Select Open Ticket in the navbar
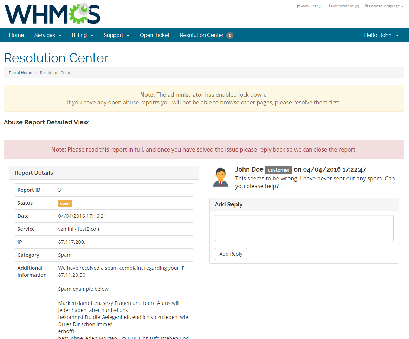The height and width of the screenshot is (339, 409). [155, 35]
